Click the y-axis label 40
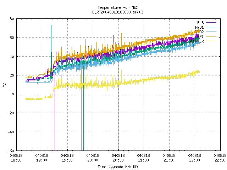Screen dimensions: 227x170 pyautogui.click(x=12, y=57)
